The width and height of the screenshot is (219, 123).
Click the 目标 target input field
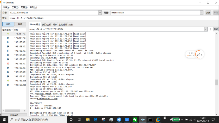pyautogui.click(x=54, y=13)
